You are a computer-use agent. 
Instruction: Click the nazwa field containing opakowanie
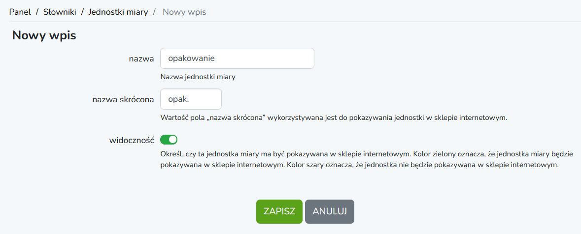pyautogui.click(x=237, y=58)
